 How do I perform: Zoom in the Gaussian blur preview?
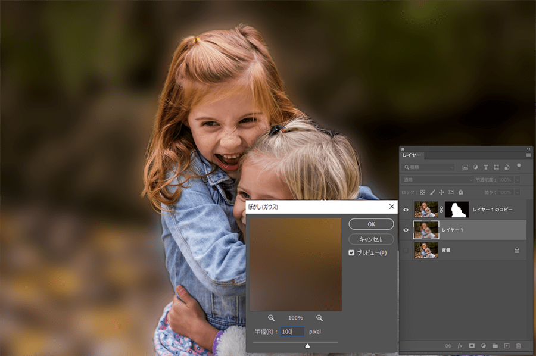pos(319,318)
